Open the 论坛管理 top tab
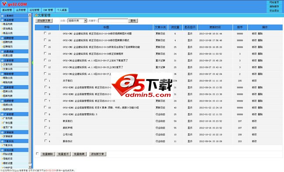Screen dimensions: 284x172 coord(35,10)
